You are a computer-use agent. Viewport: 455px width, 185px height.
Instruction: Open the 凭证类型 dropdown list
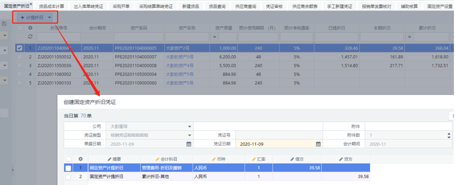[x=189, y=135]
